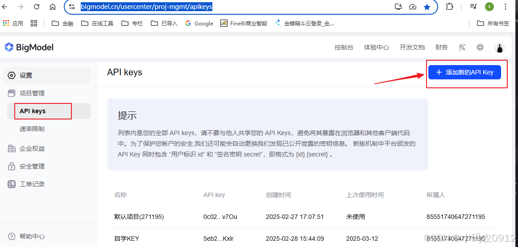
Task: Click last-used date 2025-03-12
Action: [362, 239]
